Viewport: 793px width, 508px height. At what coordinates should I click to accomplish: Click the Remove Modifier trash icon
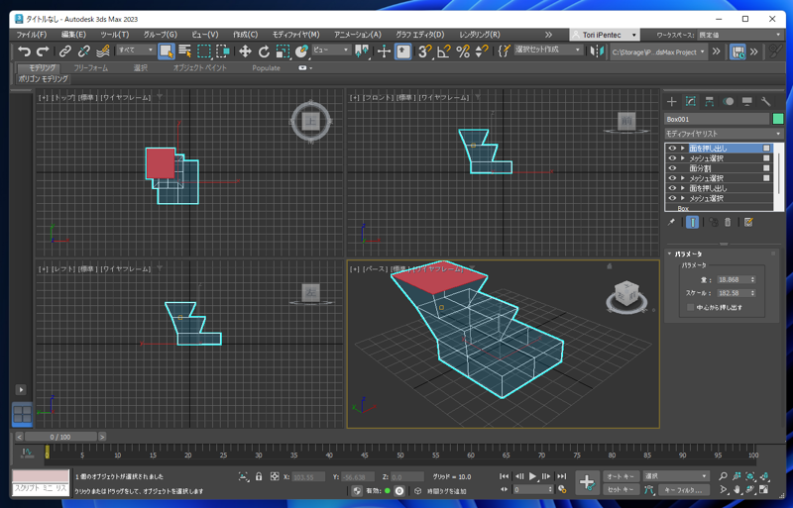click(x=728, y=222)
